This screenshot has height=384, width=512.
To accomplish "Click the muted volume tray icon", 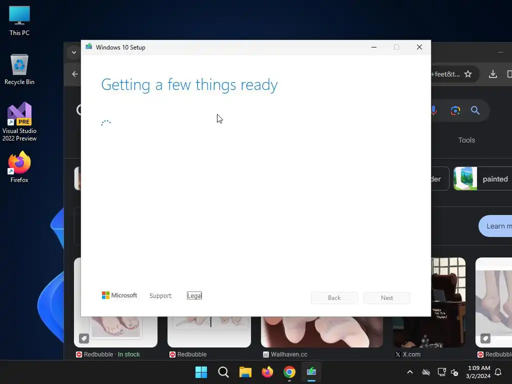I will point(454,372).
